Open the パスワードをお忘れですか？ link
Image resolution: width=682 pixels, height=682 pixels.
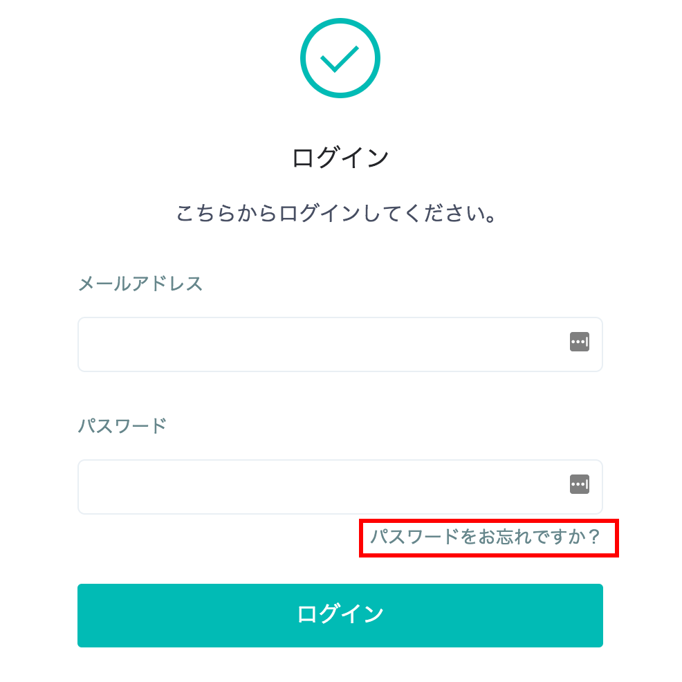[x=486, y=537]
